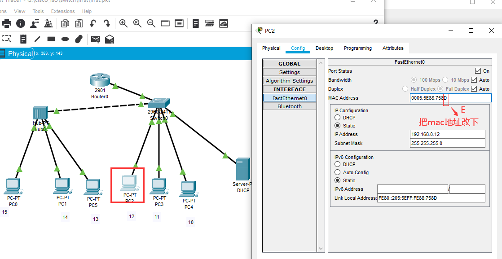Open global Settings in sidebar
Image resolution: width=502 pixels, height=259 pixels.
[x=290, y=72]
